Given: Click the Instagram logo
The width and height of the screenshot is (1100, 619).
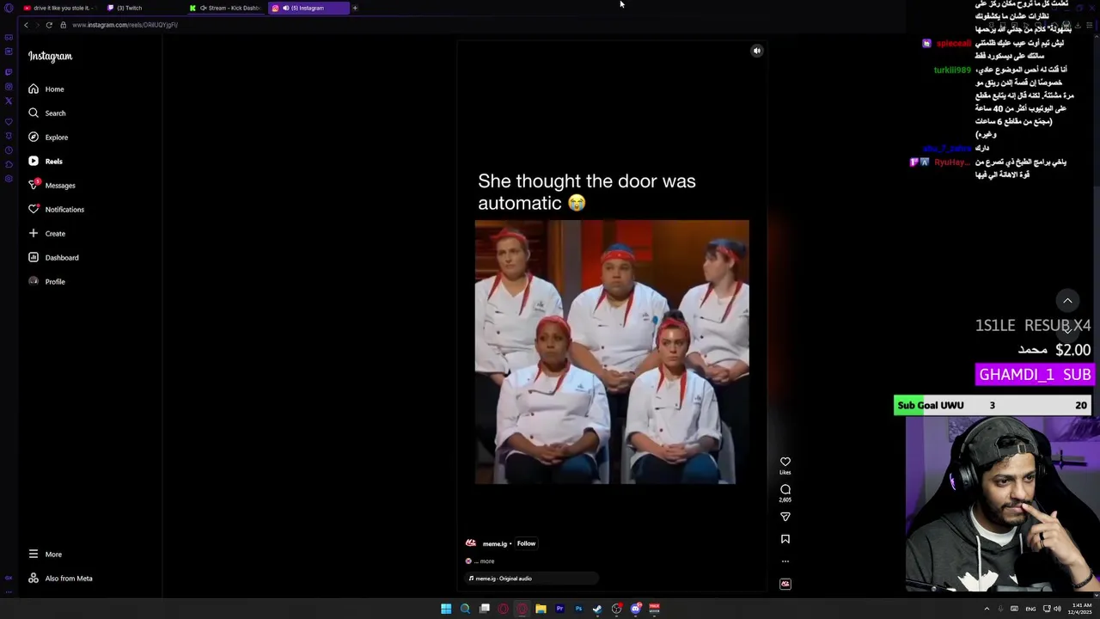Looking at the screenshot, I should (50, 56).
